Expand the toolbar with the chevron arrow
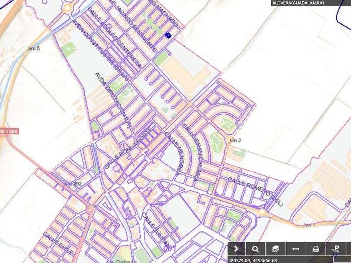This screenshot has height=263, width=351. tap(237, 249)
